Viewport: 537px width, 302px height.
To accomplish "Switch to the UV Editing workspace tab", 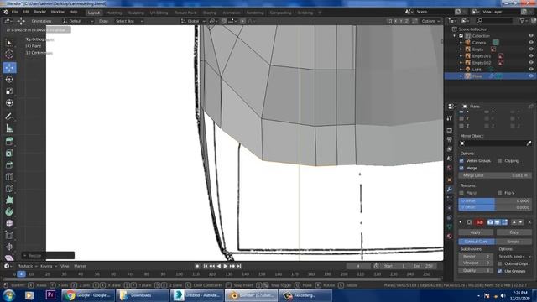I will point(159,13).
